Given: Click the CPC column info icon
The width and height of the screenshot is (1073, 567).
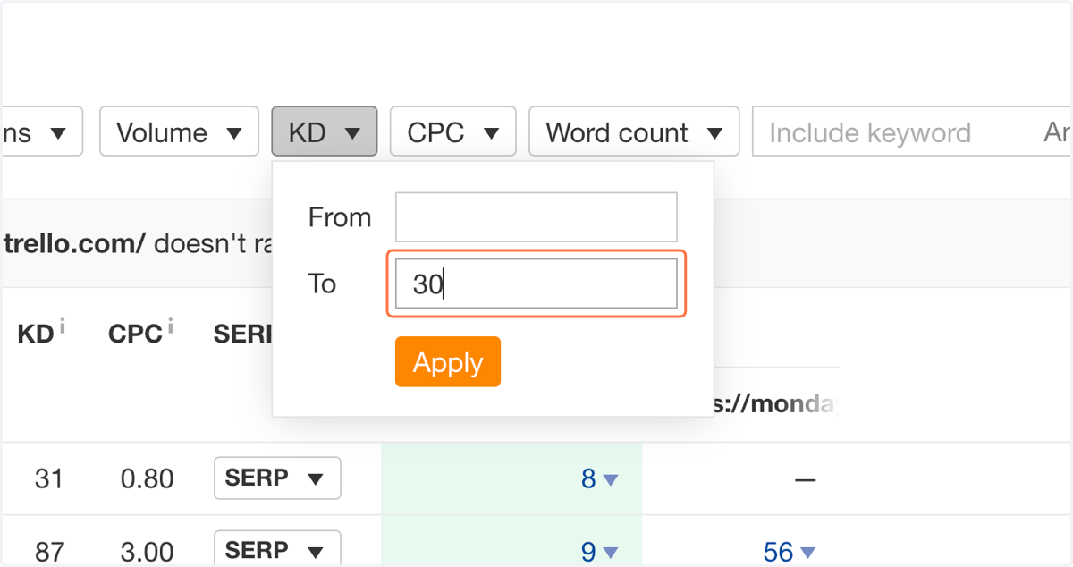Looking at the screenshot, I should pos(170,328).
